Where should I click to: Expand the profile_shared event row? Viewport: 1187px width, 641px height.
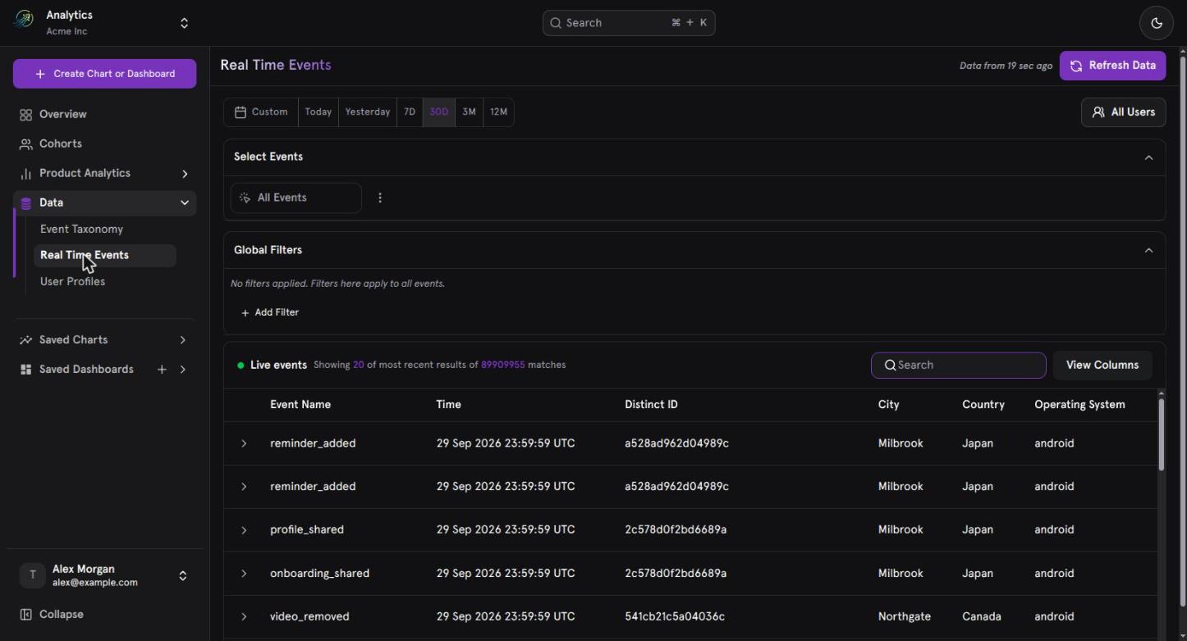point(244,530)
